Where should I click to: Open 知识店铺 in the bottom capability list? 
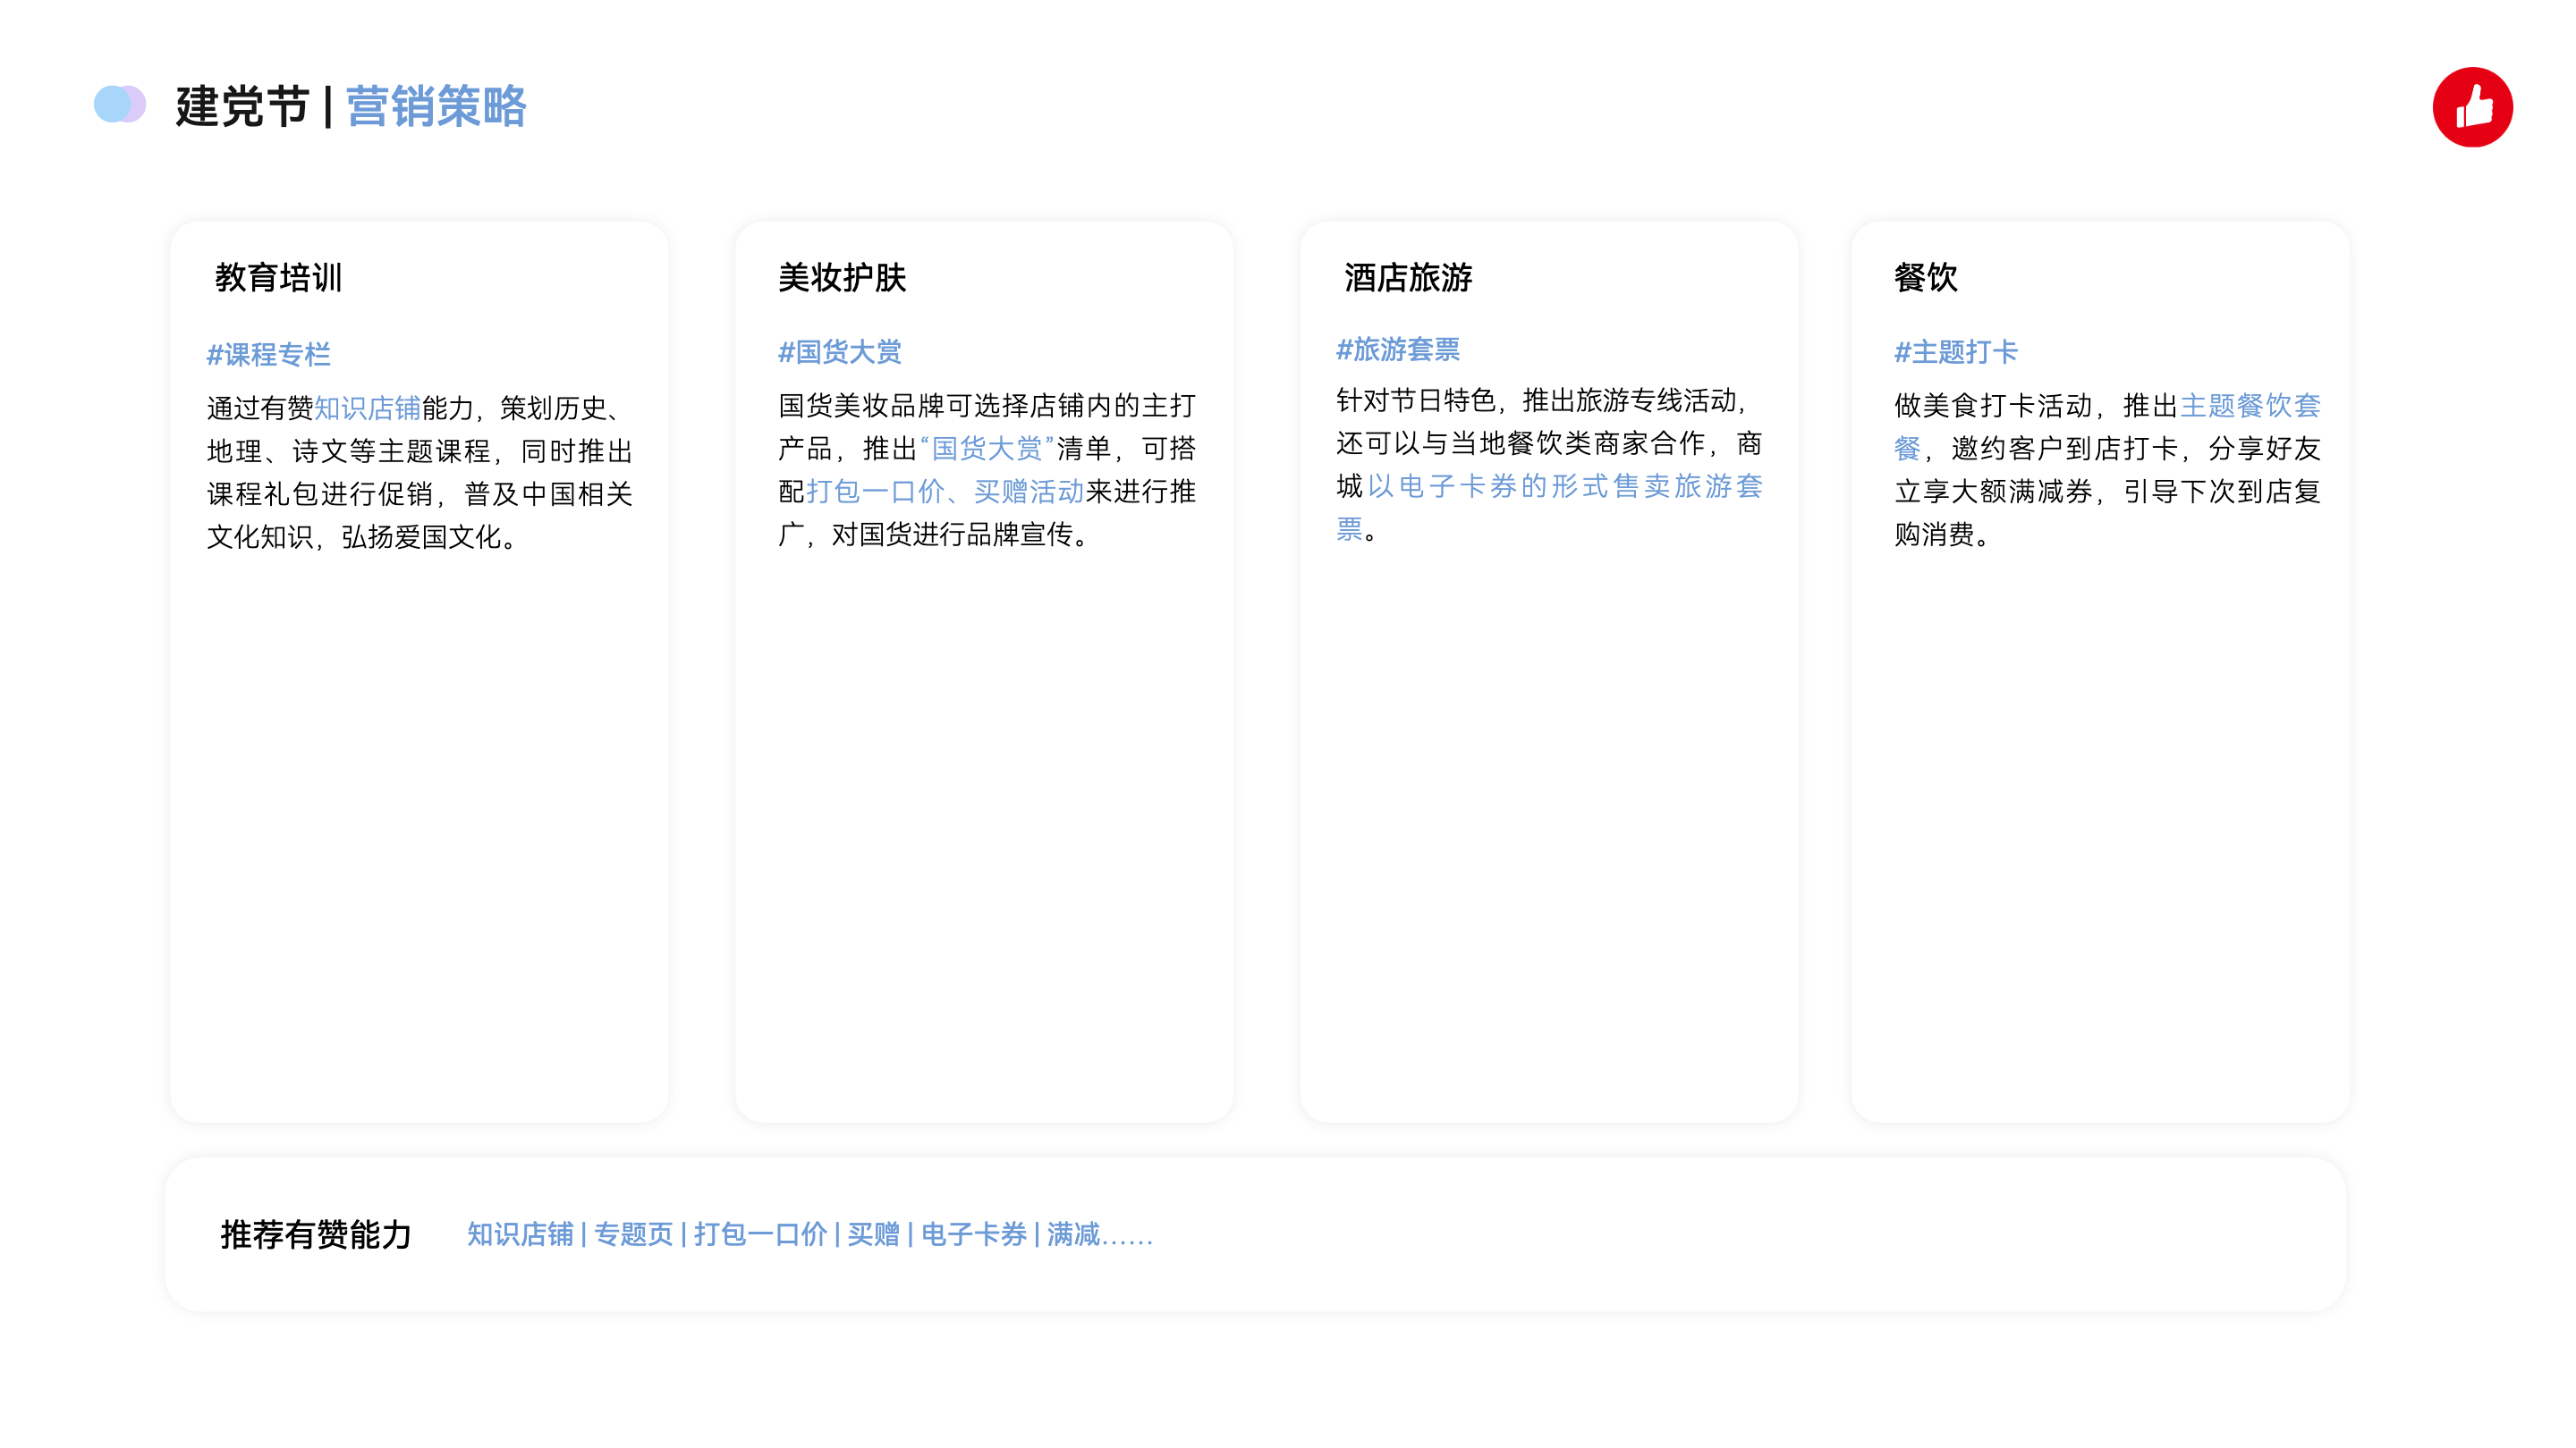pos(520,1234)
